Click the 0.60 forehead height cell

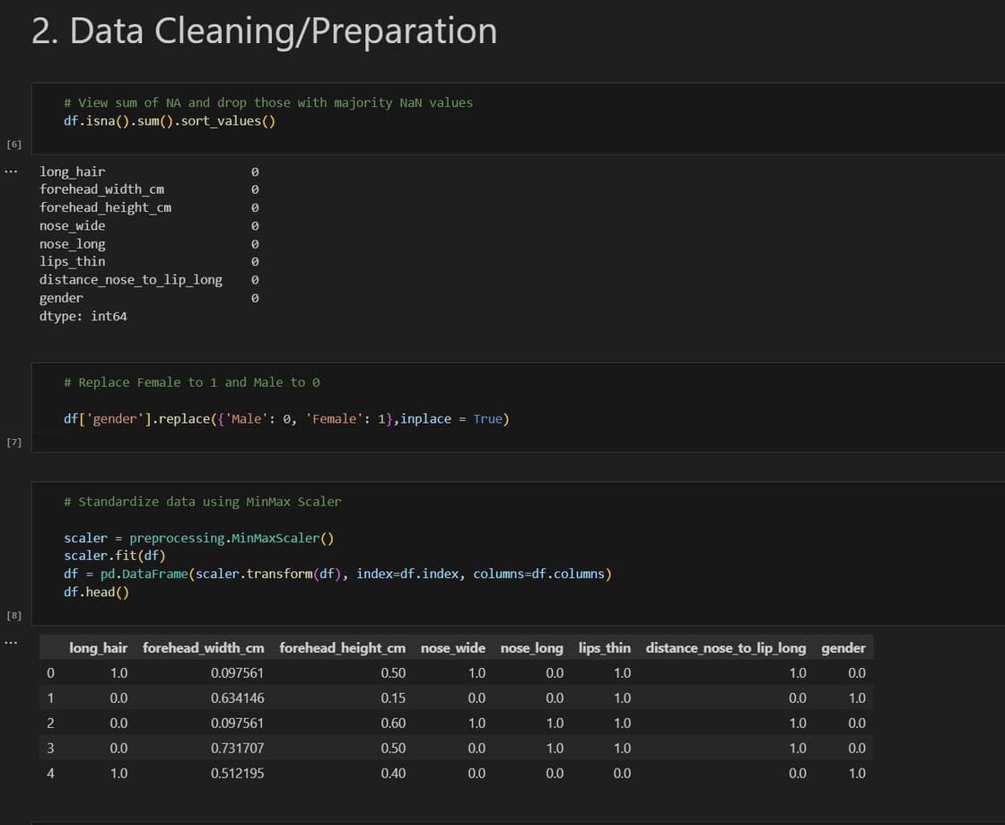pos(393,723)
